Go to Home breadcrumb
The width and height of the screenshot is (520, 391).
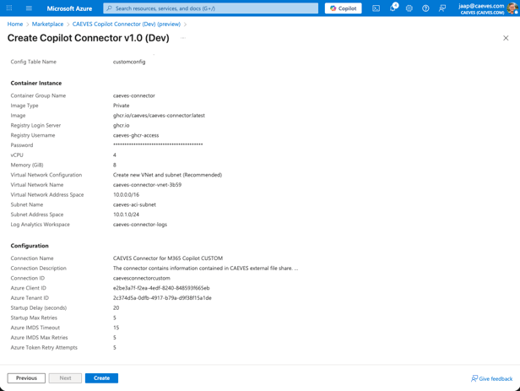[x=15, y=24]
